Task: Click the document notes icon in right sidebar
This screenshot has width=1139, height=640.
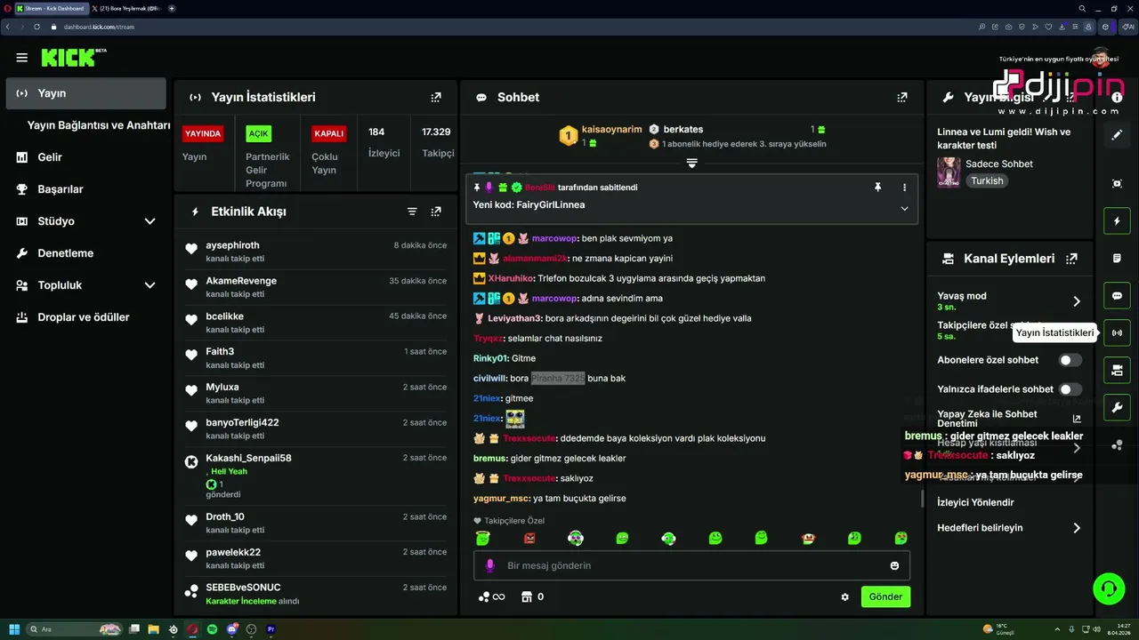Action: (1117, 258)
